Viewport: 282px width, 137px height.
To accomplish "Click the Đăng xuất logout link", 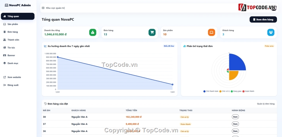I will tap(18, 85).
